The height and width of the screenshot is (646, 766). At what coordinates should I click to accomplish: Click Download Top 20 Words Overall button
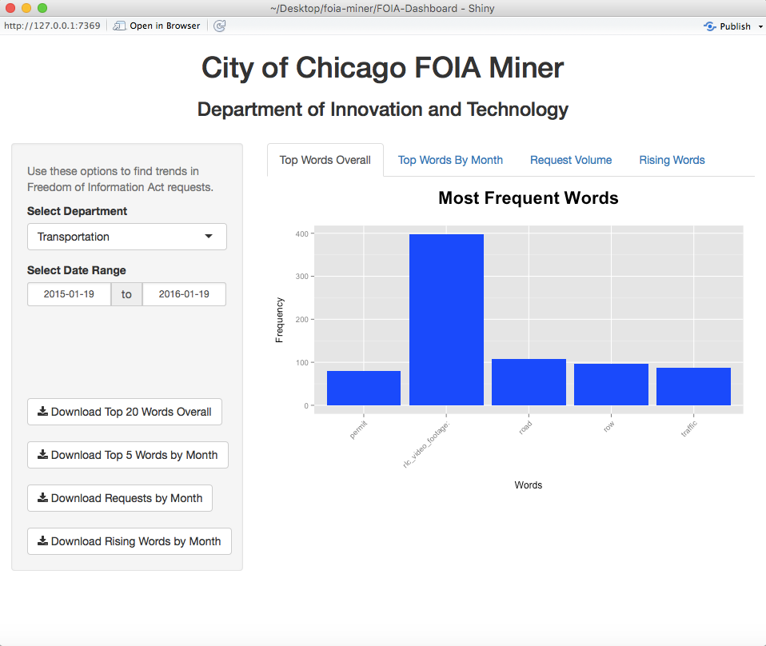click(125, 412)
